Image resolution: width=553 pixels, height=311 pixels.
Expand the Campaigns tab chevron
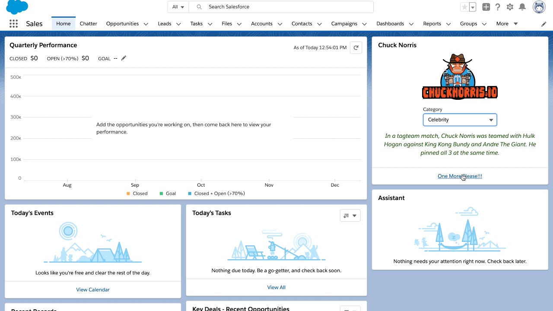(x=364, y=24)
